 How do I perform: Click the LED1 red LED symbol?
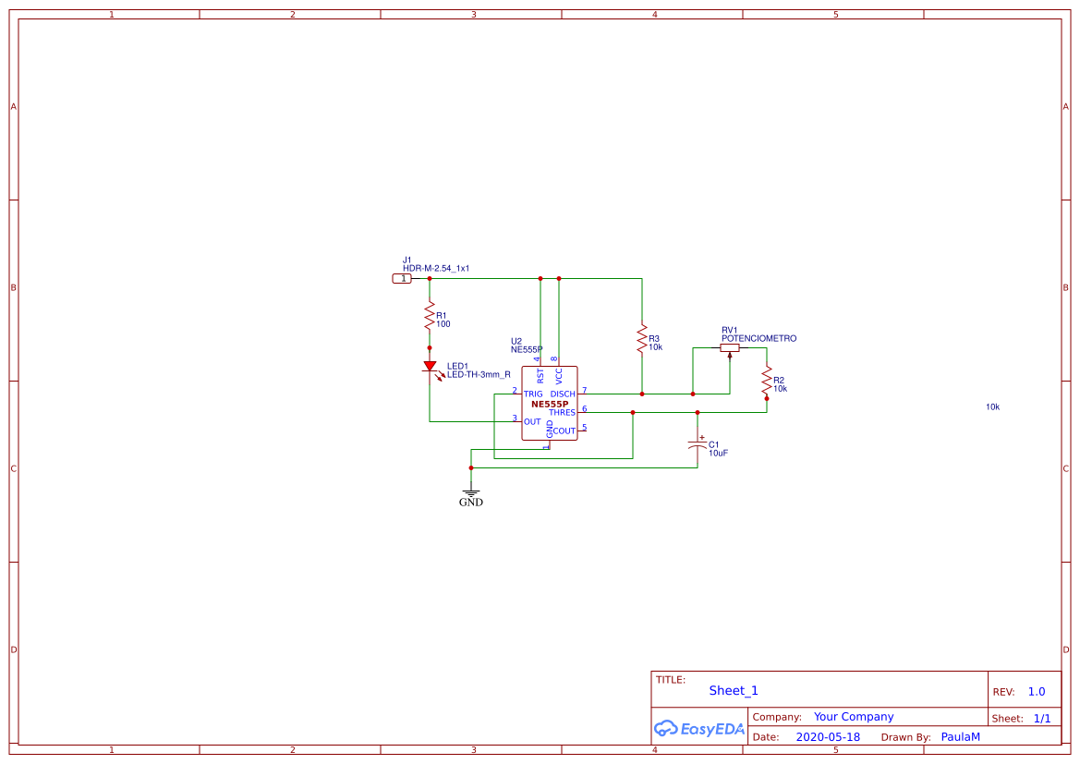pyautogui.click(x=429, y=368)
